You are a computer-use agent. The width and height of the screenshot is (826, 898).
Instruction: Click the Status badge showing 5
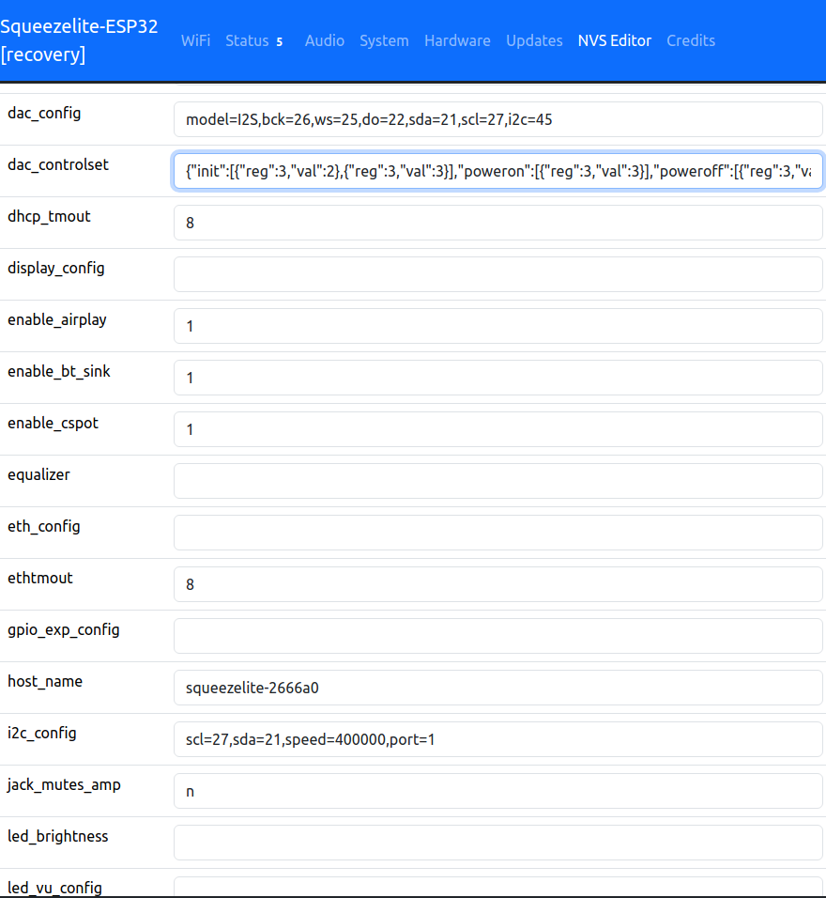[x=280, y=41]
